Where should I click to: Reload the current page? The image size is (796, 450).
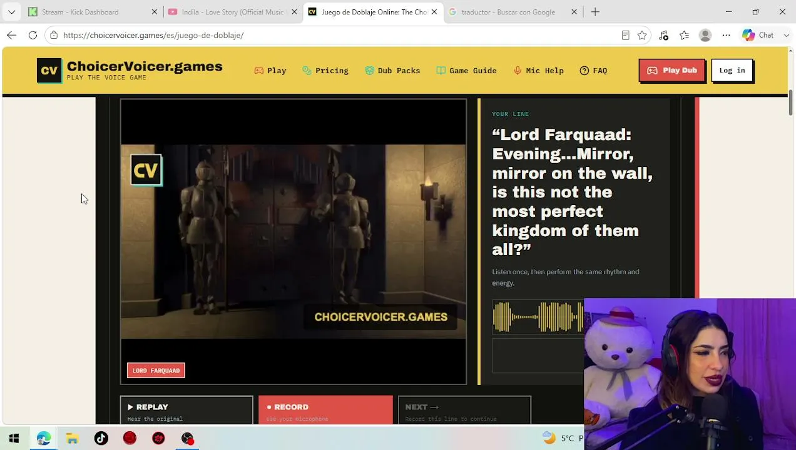point(33,35)
